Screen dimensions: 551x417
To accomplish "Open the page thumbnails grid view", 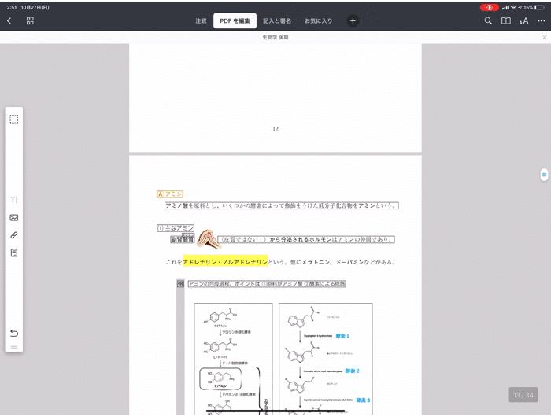I will click(30, 21).
